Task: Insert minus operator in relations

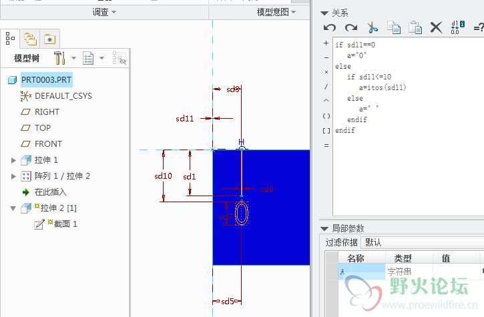Action: [326, 57]
